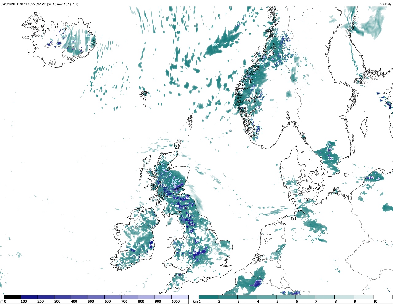Click swatch between 4 and 5 km
The width and height of the screenshot is (393, 304).
coord(267,297)
